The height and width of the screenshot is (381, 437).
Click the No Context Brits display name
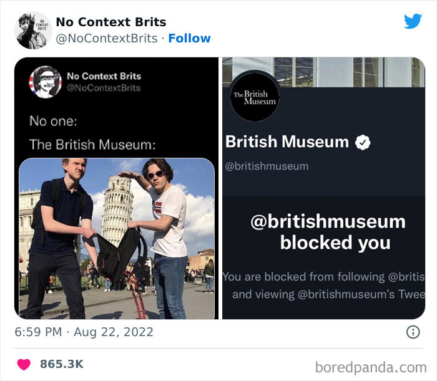[x=111, y=22]
